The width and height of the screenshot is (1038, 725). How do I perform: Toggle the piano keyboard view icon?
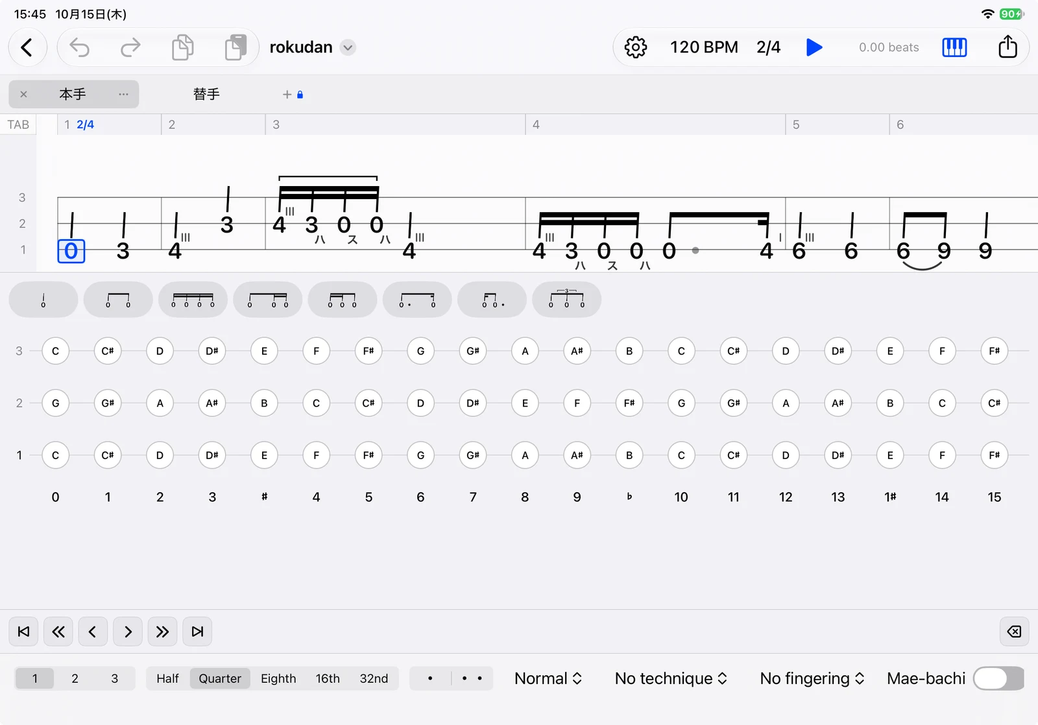pos(954,47)
